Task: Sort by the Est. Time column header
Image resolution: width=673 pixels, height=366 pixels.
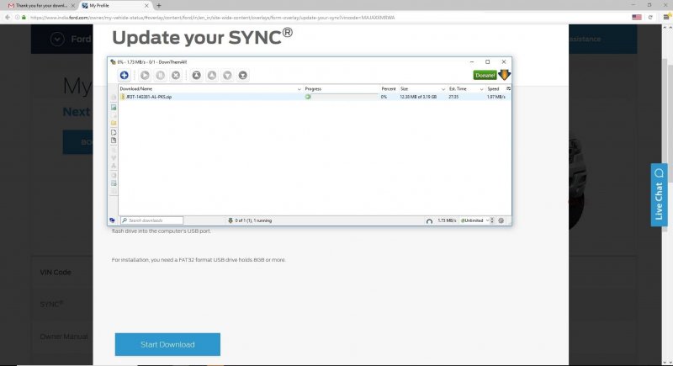Action: (466, 89)
